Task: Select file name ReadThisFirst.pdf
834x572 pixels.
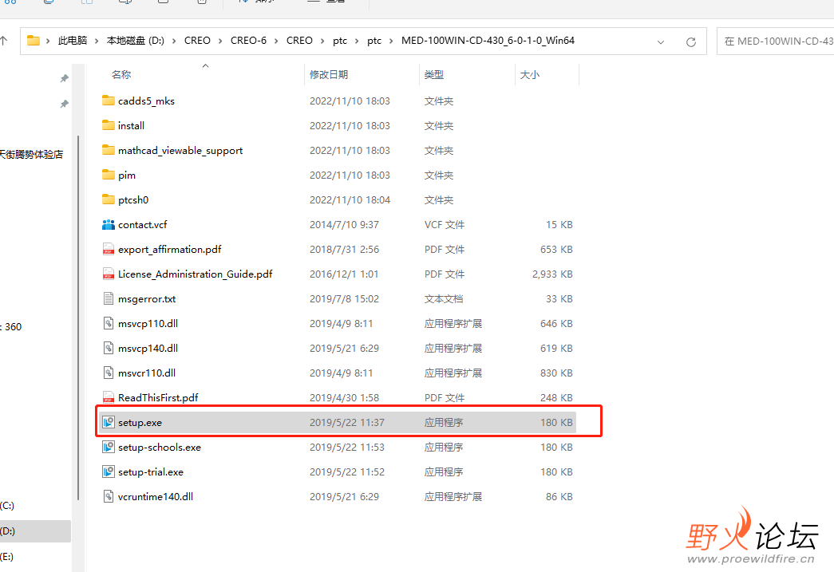Action: coord(158,397)
